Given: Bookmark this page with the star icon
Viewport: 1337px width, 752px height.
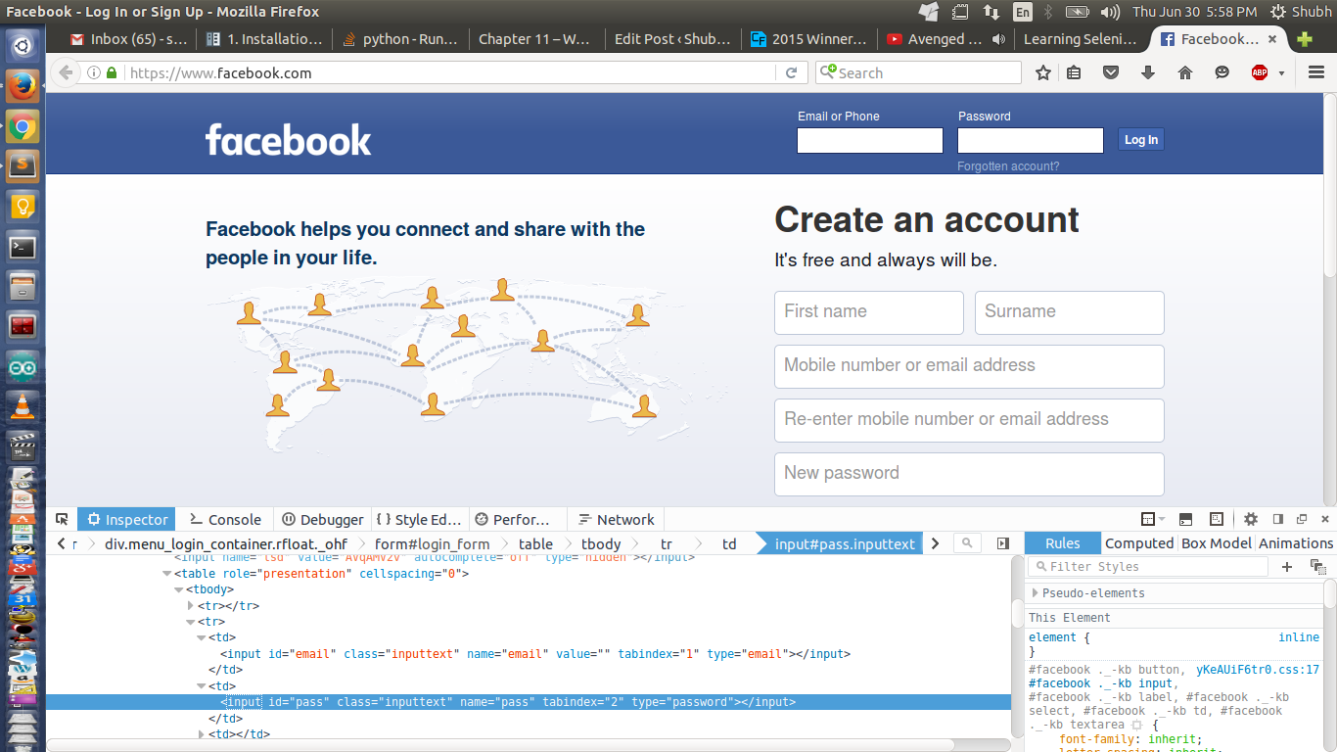Looking at the screenshot, I should click(x=1043, y=72).
